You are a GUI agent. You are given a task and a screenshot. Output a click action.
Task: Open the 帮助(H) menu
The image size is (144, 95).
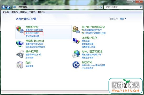click(x=41, y=12)
